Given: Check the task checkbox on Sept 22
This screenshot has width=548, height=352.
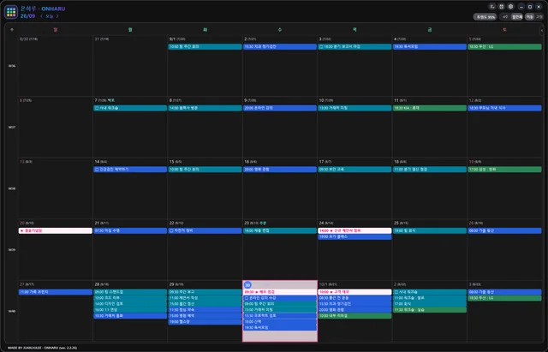Looking at the screenshot, I should pyautogui.click(x=171, y=230).
